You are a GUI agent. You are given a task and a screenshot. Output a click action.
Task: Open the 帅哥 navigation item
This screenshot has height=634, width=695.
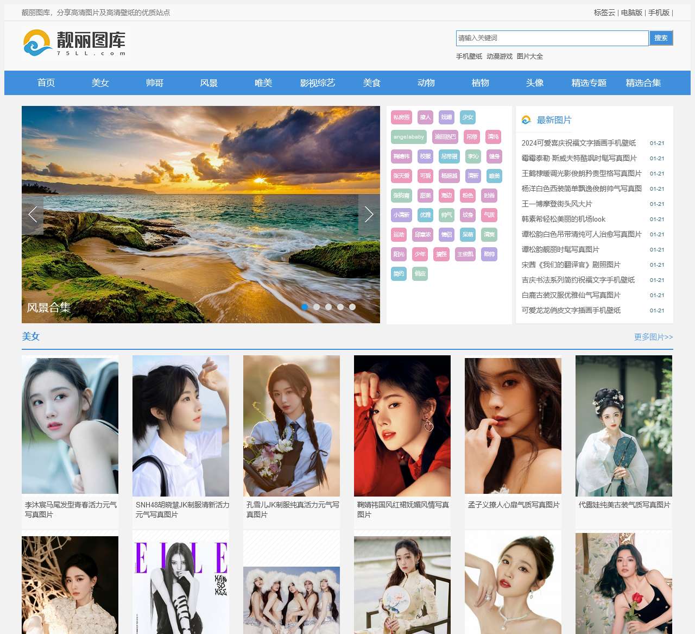coord(155,83)
